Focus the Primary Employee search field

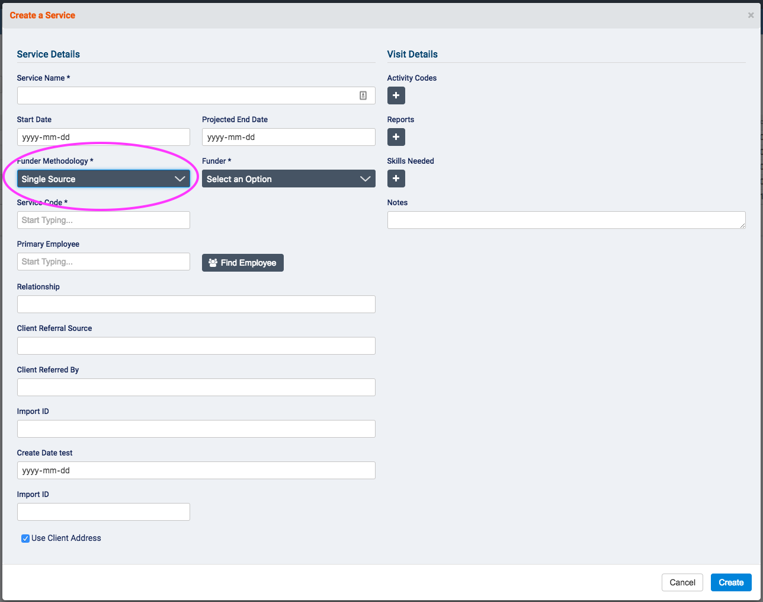coord(104,262)
